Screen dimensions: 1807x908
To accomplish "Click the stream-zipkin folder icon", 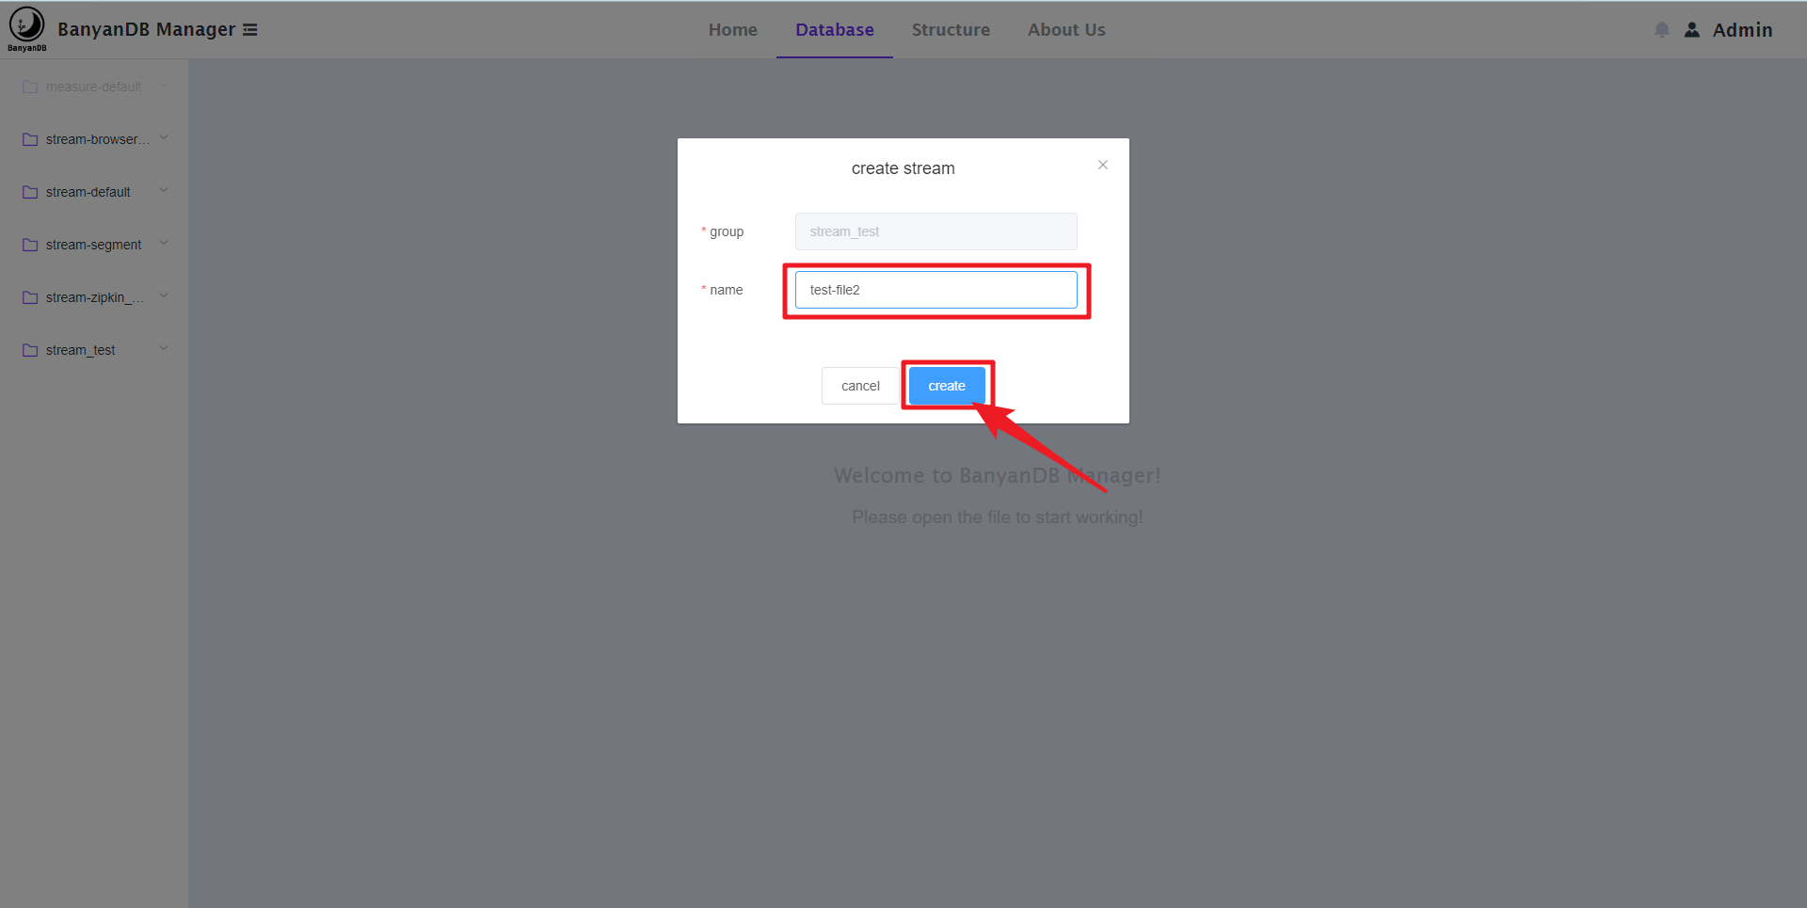I will click(30, 297).
